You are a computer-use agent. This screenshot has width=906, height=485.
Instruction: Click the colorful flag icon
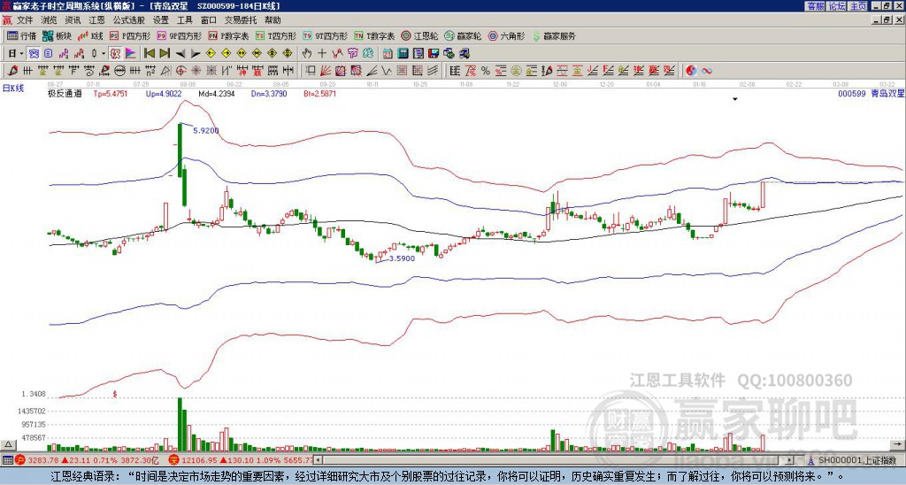[131, 53]
